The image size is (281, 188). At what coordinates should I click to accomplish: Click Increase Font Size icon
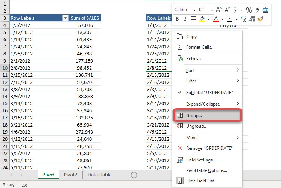pyautogui.click(x=219, y=10)
